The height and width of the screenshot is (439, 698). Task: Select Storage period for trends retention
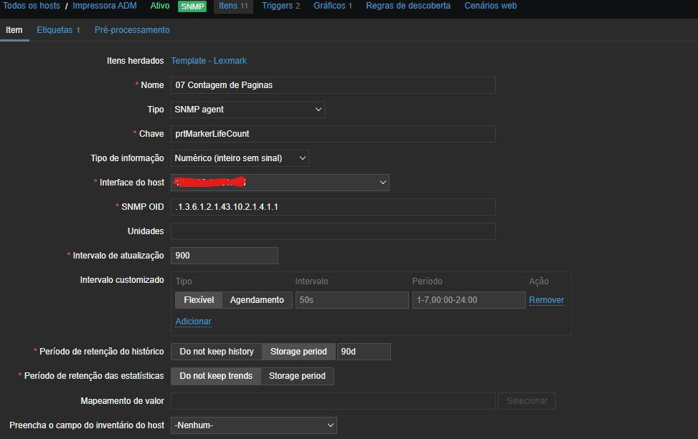pos(297,376)
